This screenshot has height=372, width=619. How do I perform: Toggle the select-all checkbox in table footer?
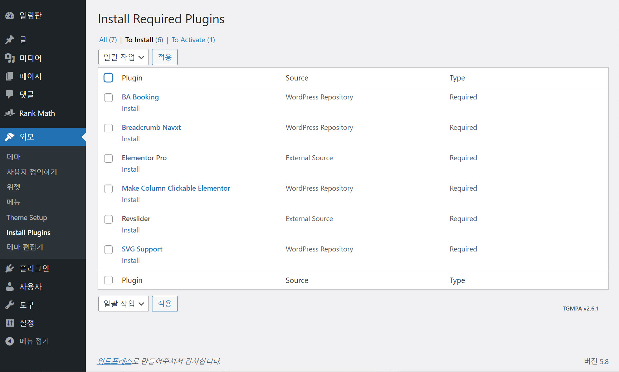pyautogui.click(x=108, y=280)
